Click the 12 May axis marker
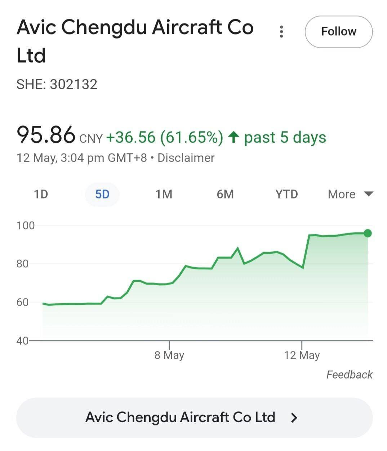 click(302, 355)
